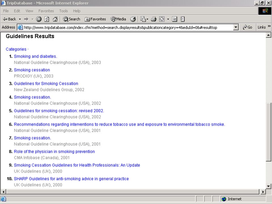Refresh the page using the Refresh icon

click(47, 19)
